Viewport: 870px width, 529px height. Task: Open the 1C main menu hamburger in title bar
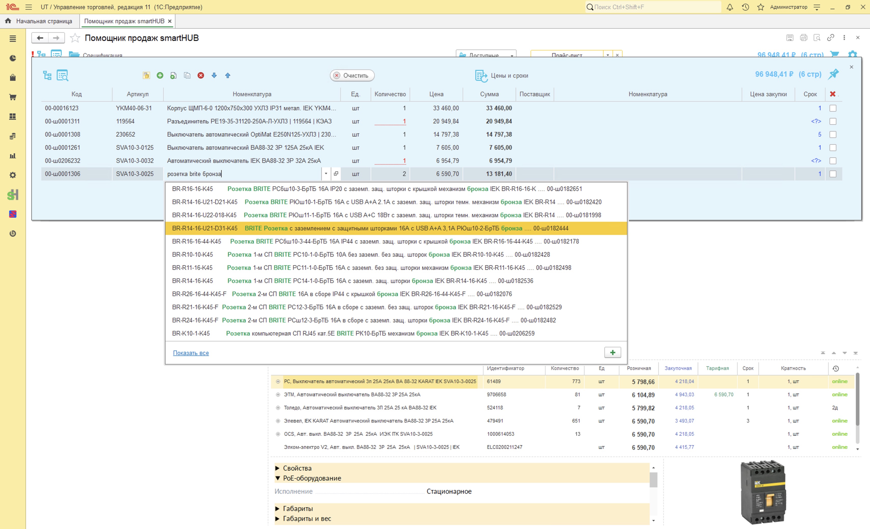coord(28,7)
